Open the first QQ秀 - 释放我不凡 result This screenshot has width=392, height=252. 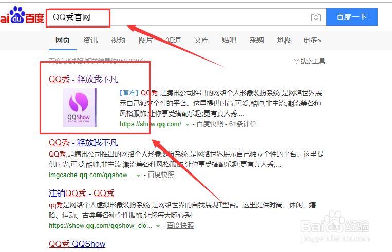pos(83,79)
